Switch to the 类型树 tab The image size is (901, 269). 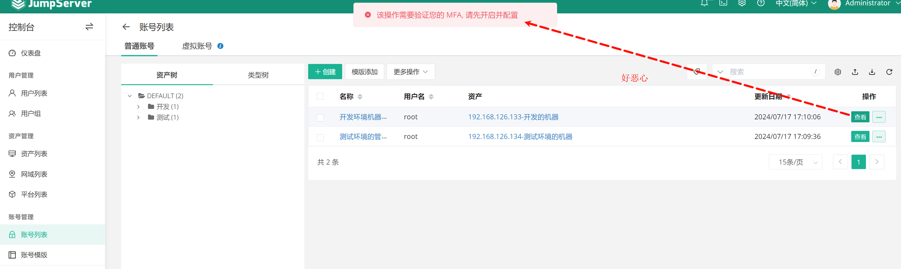pos(258,75)
